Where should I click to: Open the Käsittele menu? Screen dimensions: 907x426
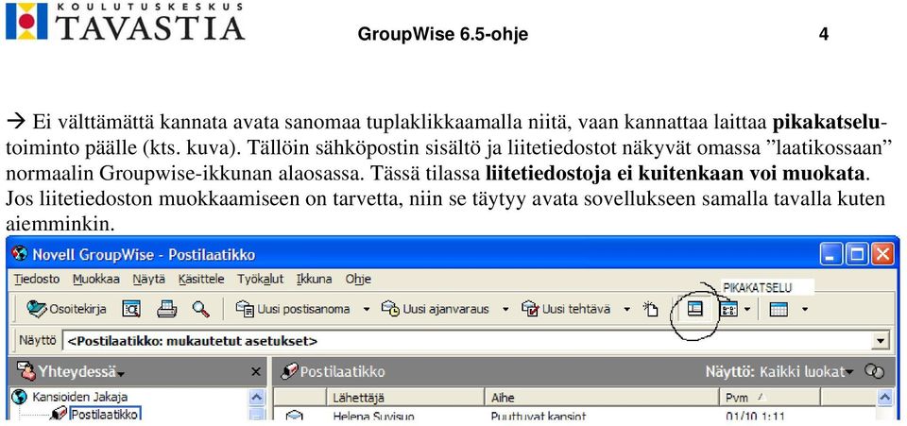tap(200, 280)
